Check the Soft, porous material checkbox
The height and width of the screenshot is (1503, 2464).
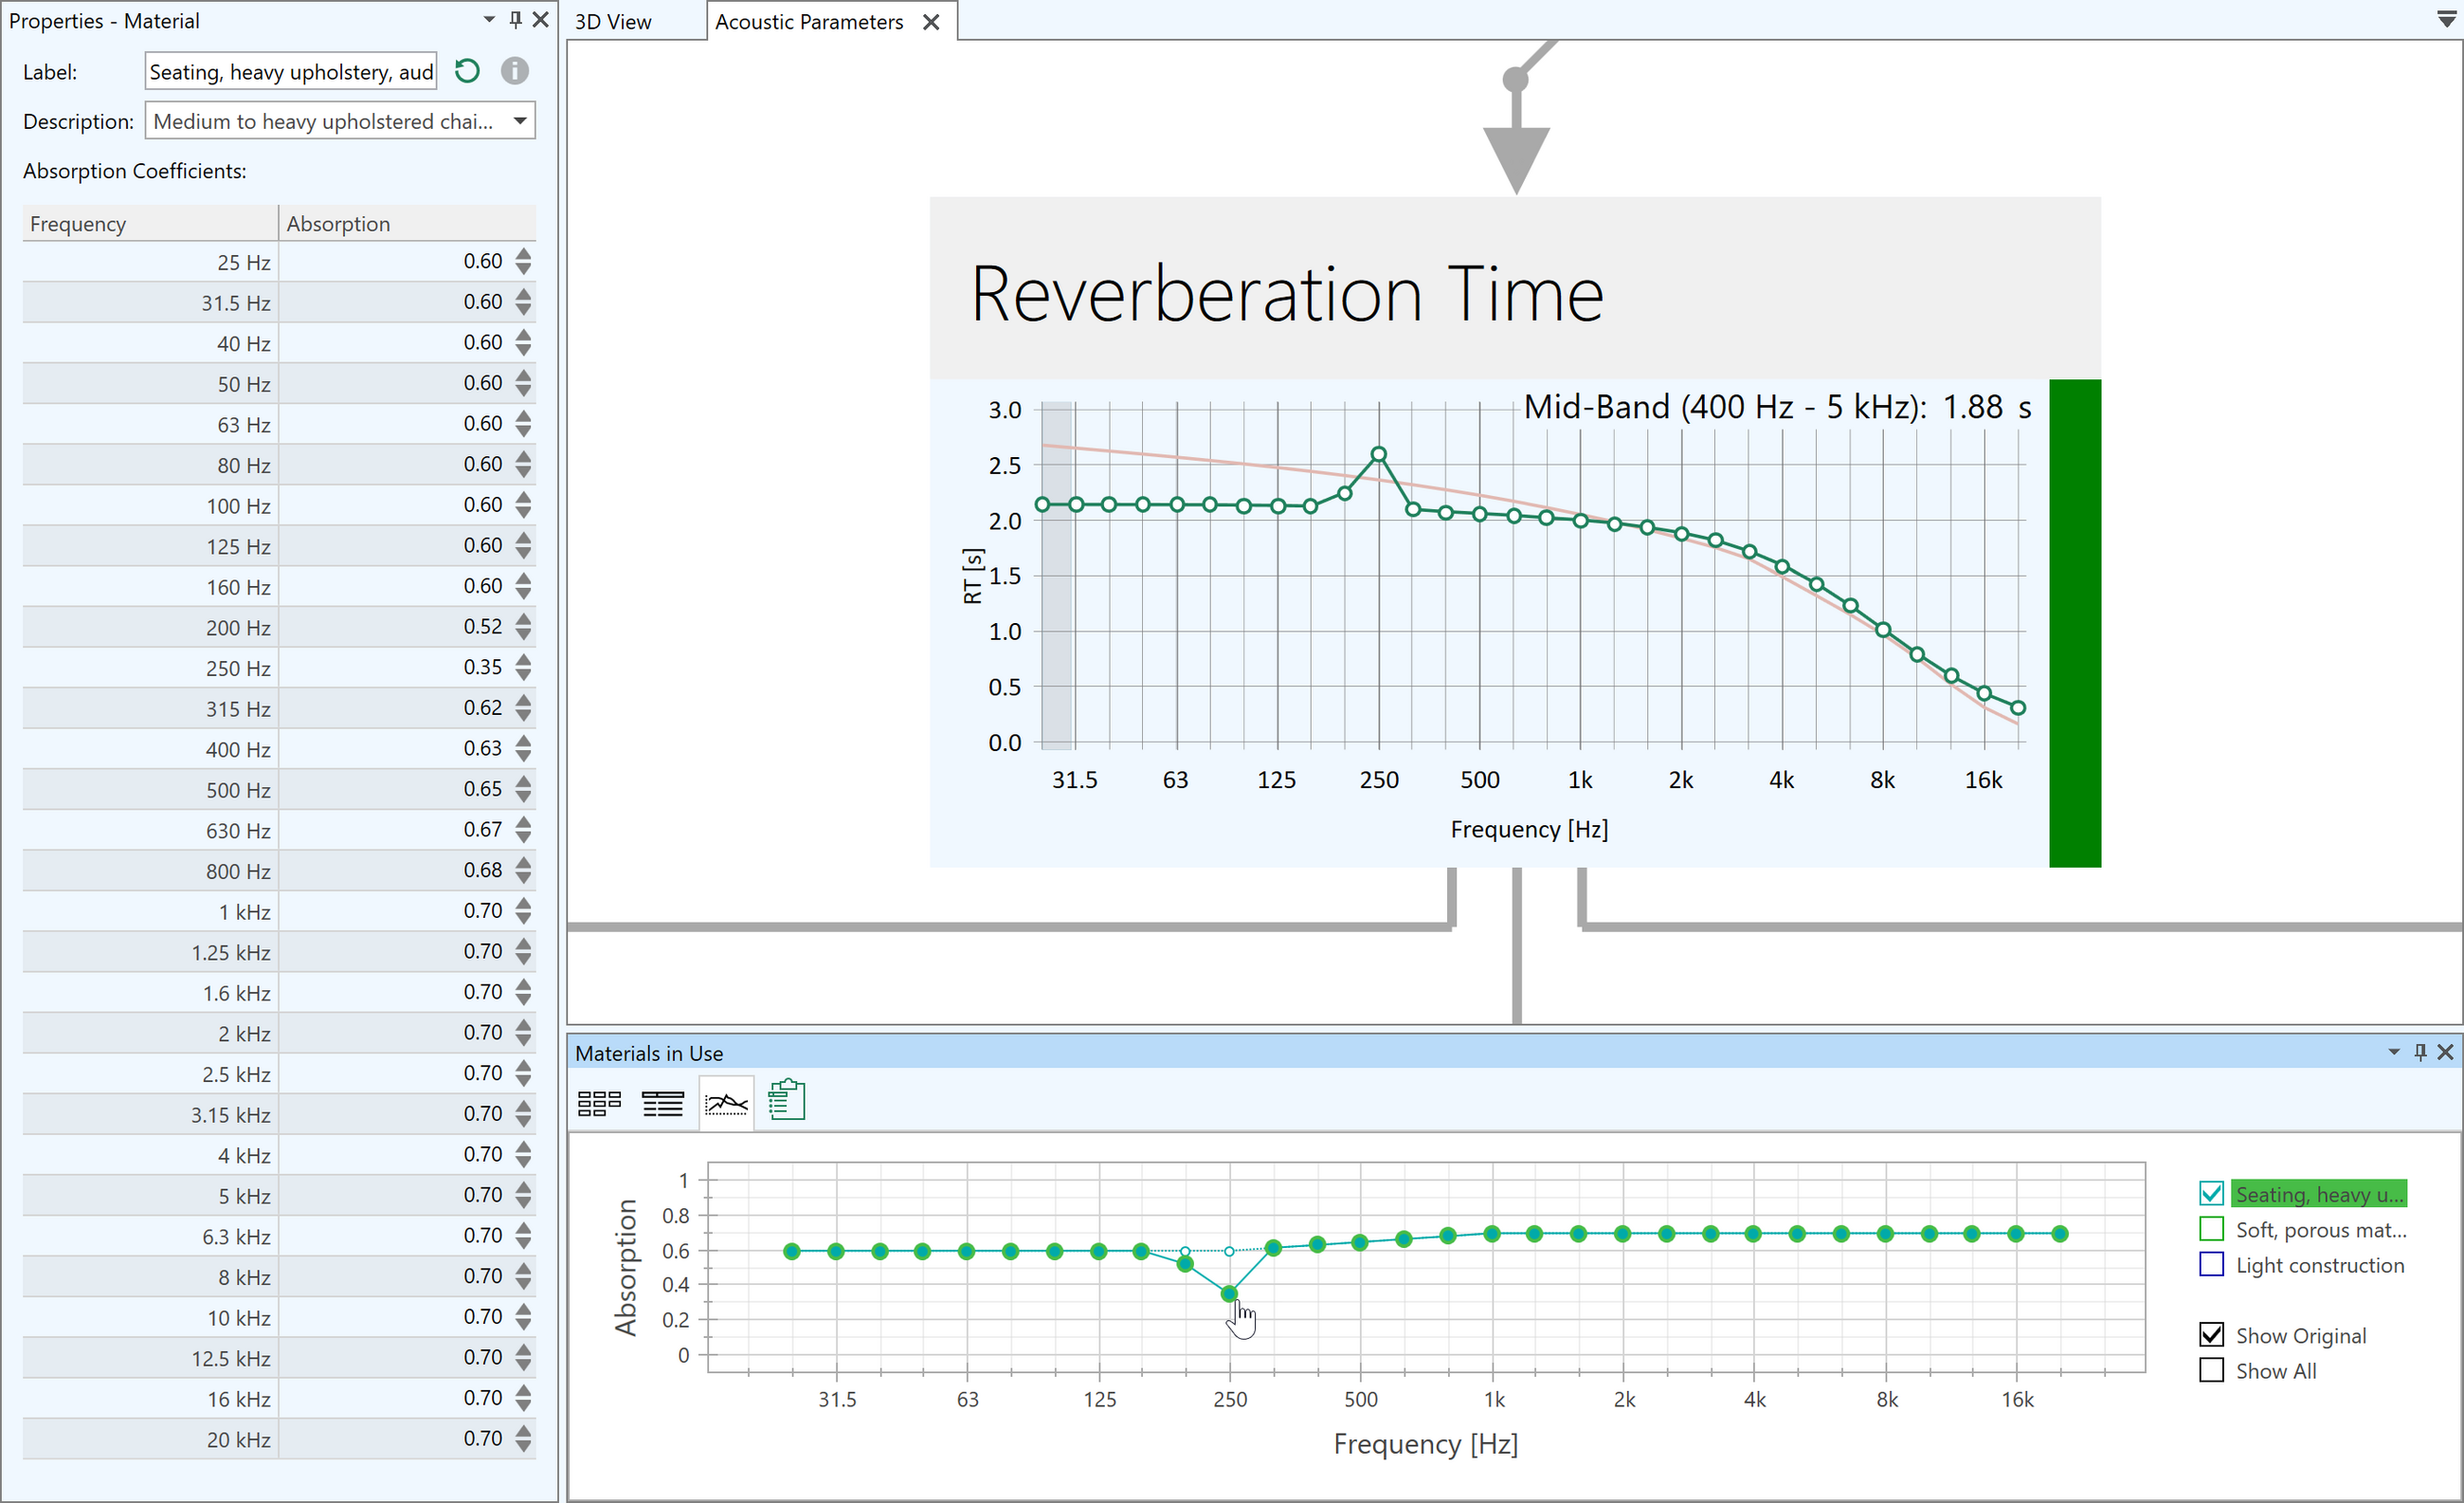pos(2212,1229)
